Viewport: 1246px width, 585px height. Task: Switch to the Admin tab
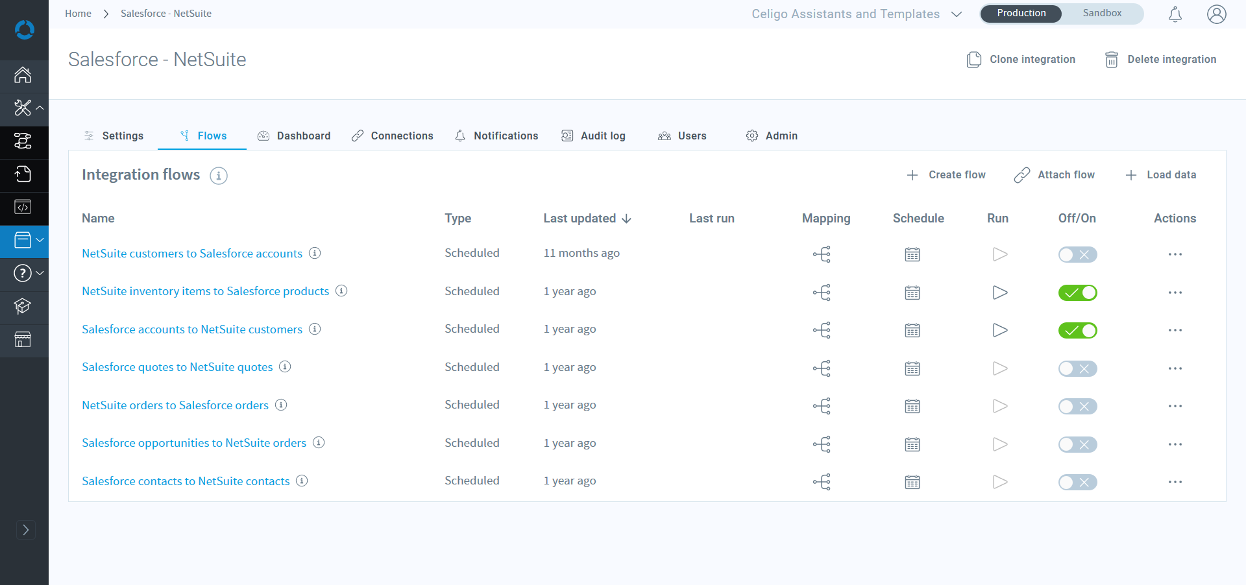click(772, 136)
